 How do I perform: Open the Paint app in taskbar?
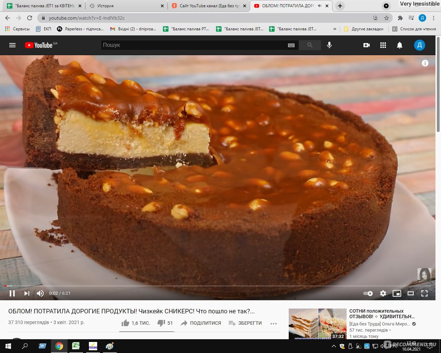click(x=110, y=346)
